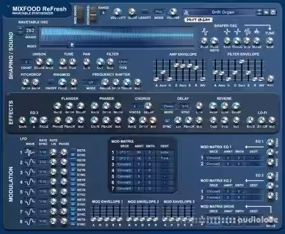
Task: Select the LFO 3 wave shape icon
Action: click(30, 172)
